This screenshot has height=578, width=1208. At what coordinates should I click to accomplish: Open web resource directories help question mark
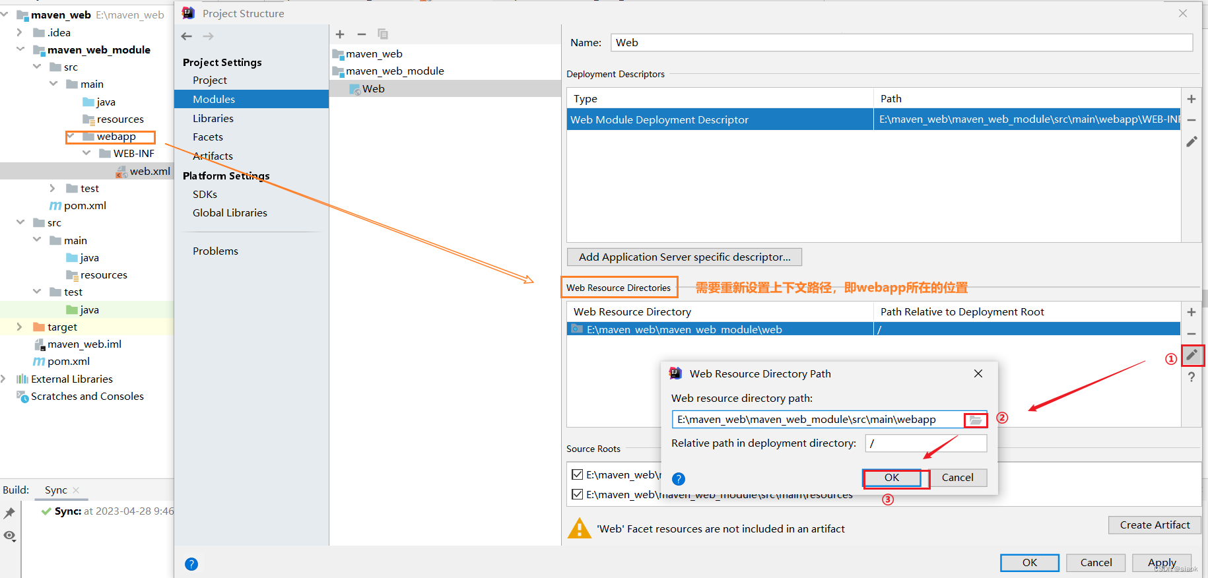pos(1191,377)
